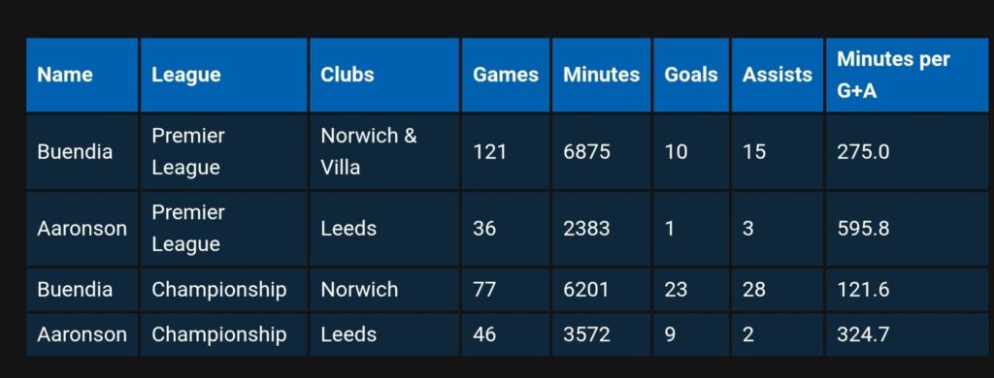Click Aaronson in the Premier League row

coord(82,228)
